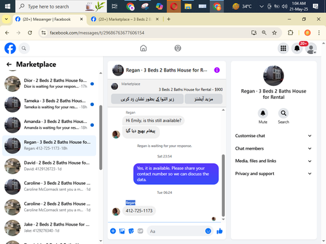
Task: Click more options Urdu button
Action: 203,99
